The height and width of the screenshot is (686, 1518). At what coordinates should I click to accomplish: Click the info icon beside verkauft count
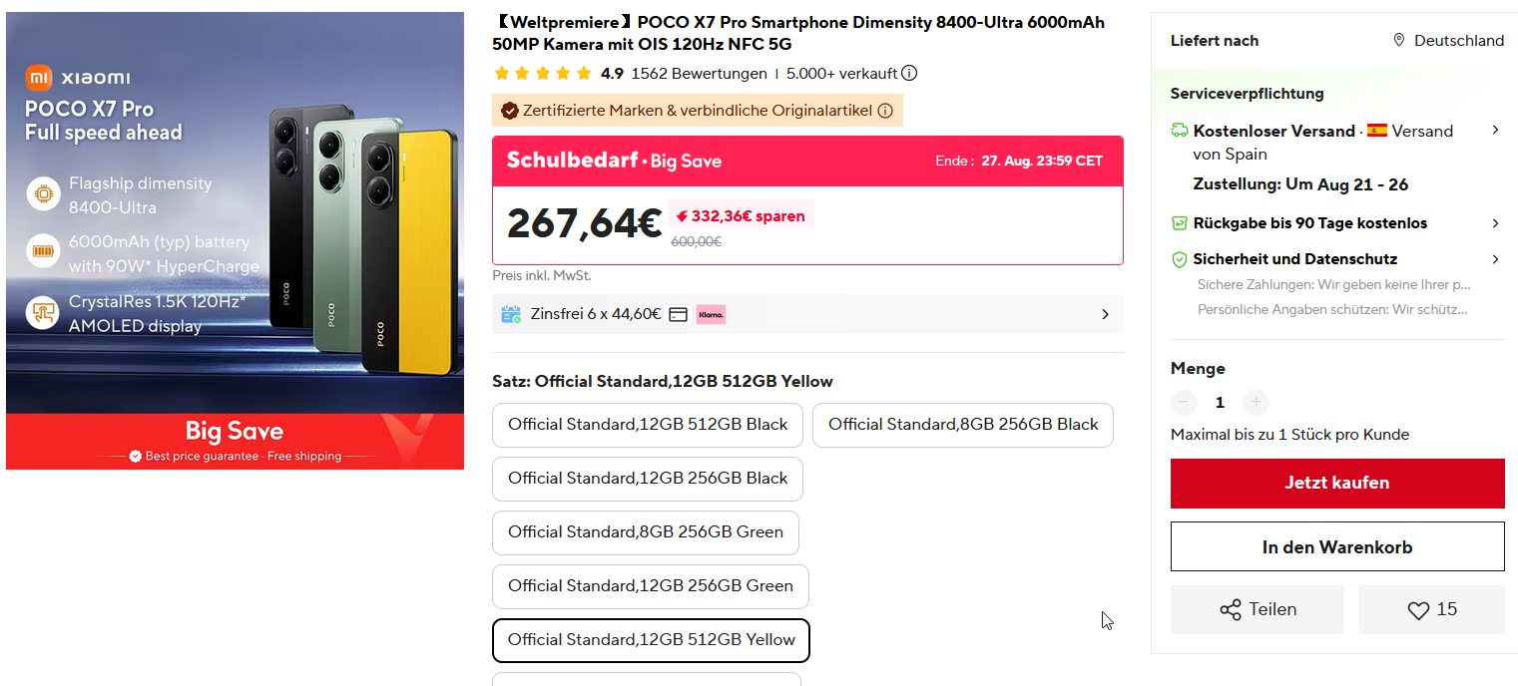[x=909, y=73]
